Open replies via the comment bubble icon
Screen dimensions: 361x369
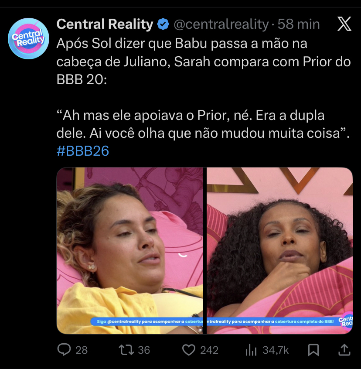(x=64, y=350)
